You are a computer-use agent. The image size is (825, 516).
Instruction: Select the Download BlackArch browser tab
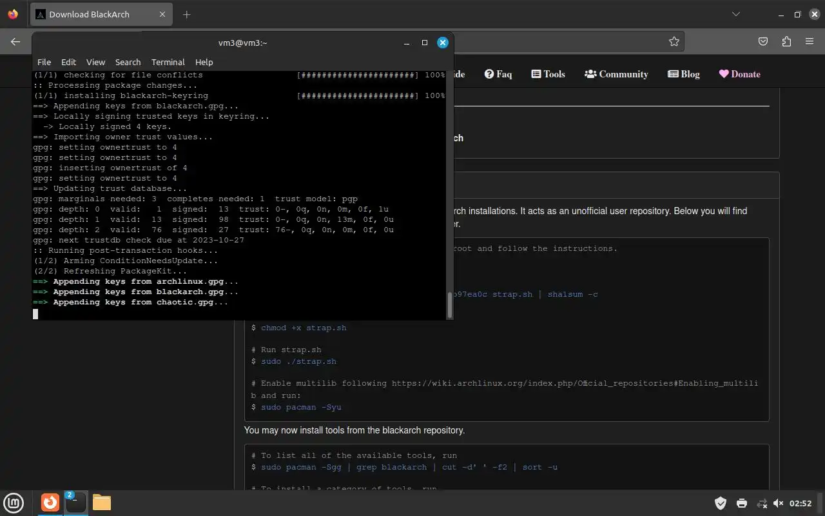click(101, 14)
